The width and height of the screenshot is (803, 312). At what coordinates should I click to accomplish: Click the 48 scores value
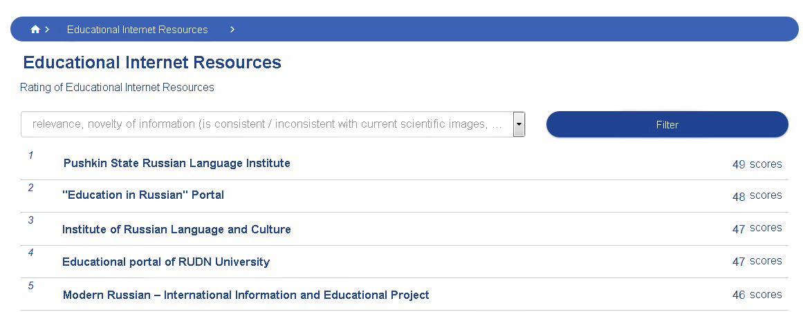[x=757, y=196]
